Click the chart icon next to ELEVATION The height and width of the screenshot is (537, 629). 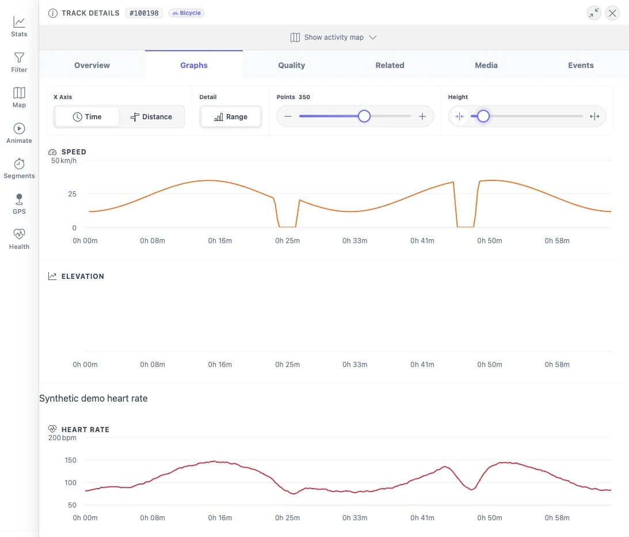tap(52, 276)
